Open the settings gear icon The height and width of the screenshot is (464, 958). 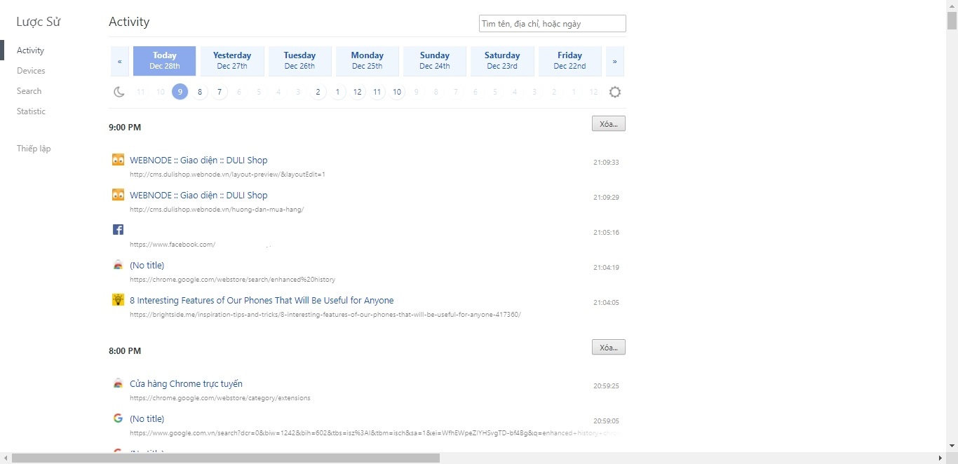[x=615, y=92]
